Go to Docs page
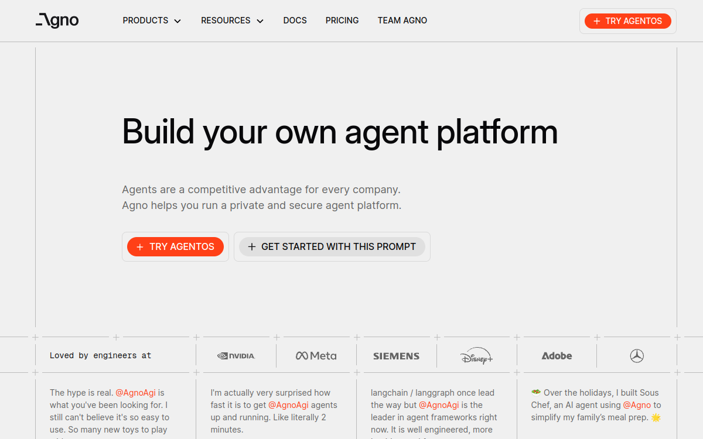This screenshot has height=439, width=703. pyautogui.click(x=295, y=20)
